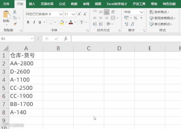The image size is (181, 129).
Task: Select cell containing AA-2800
Action: 26,64
